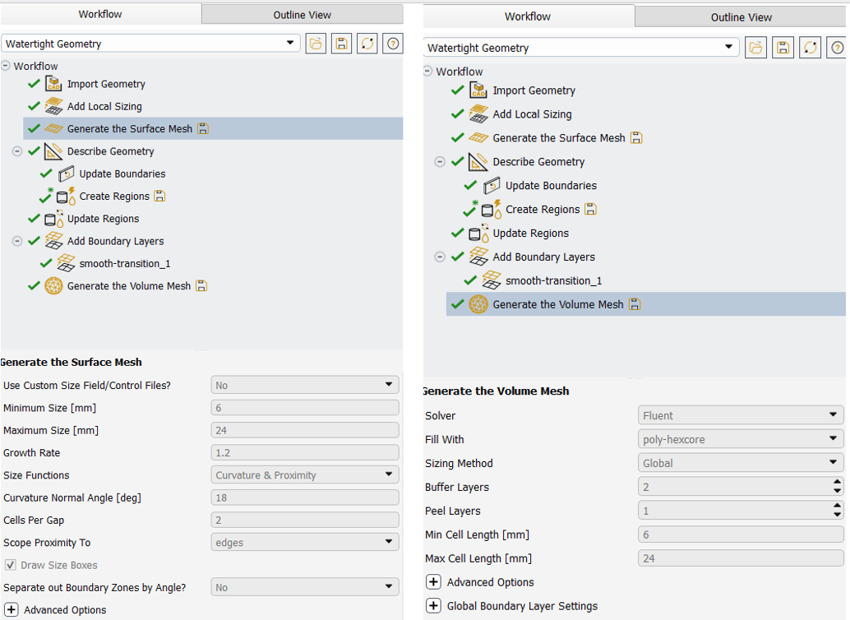Select Generate the Volume Mesh in left tree

point(128,286)
